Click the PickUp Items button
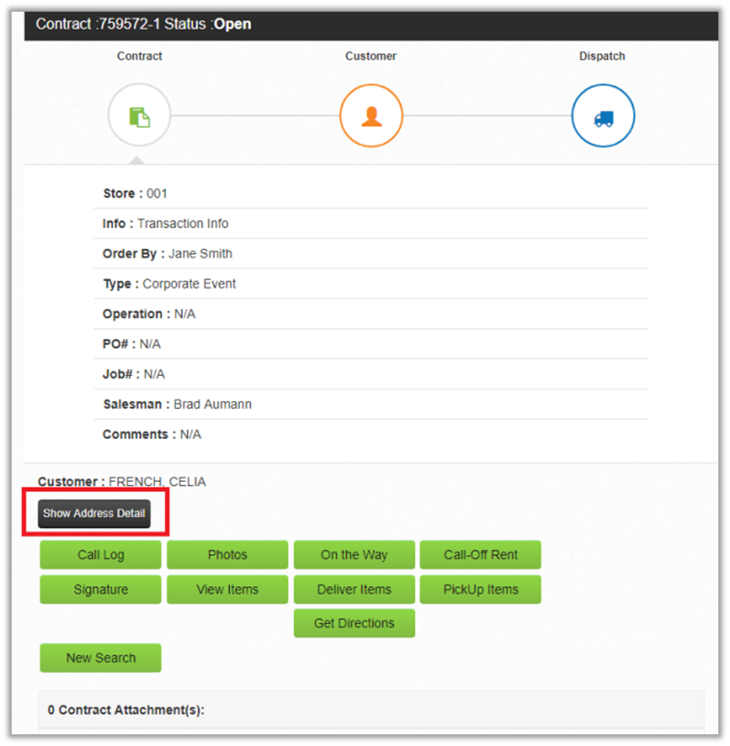This screenshot has width=730, height=746. click(x=481, y=590)
